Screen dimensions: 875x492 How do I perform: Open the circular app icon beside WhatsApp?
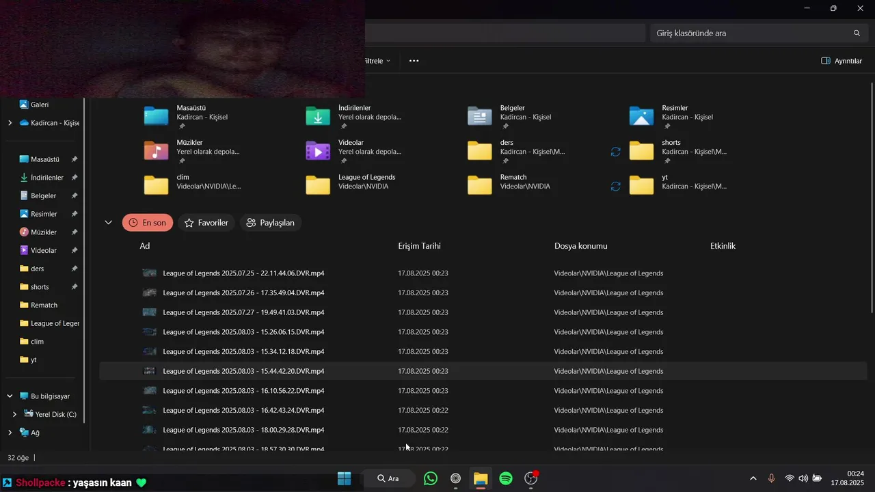(x=455, y=478)
